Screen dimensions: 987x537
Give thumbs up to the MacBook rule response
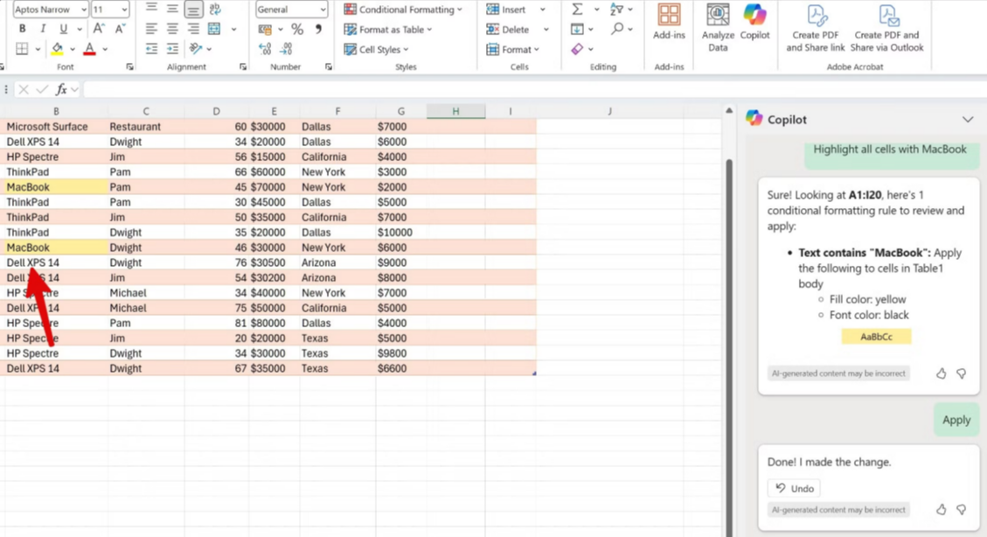pyautogui.click(x=941, y=373)
